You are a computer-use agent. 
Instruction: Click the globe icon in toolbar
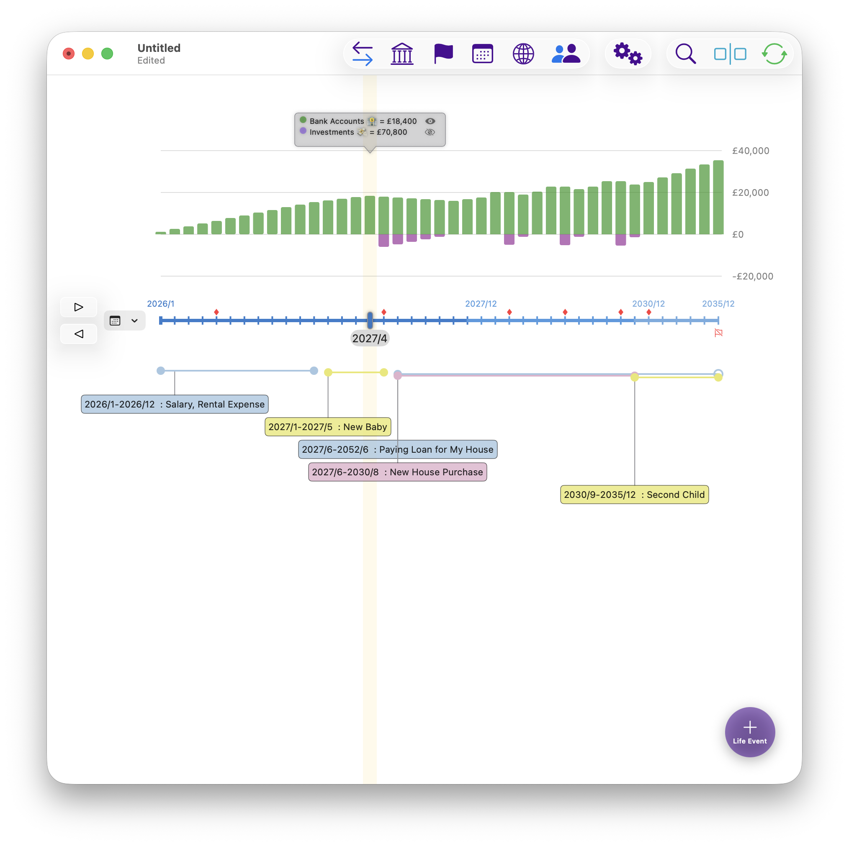pos(523,54)
